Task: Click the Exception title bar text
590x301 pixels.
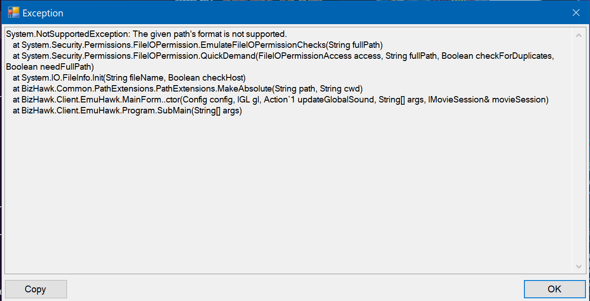Action: pos(43,13)
